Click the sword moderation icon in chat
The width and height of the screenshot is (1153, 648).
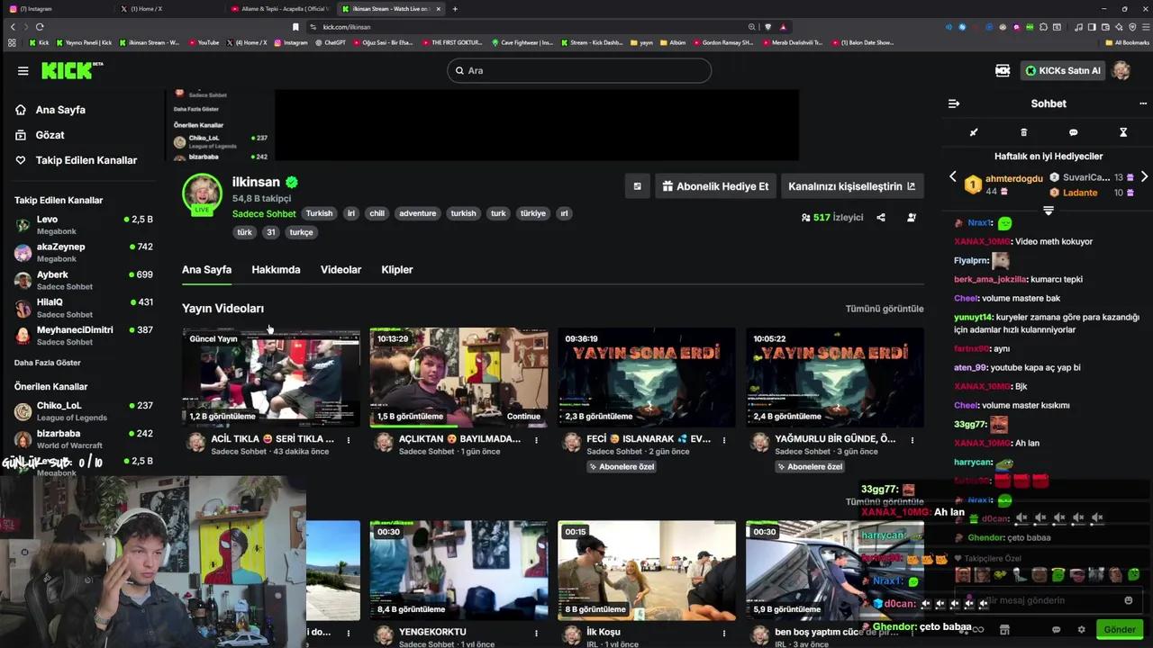pyautogui.click(x=973, y=132)
